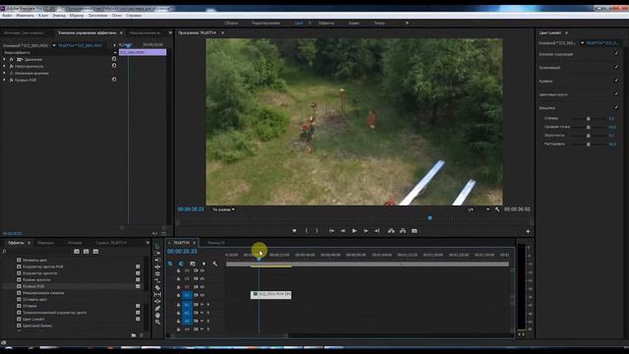This screenshot has width=629, height=354.
Task: Select the Track Select Forward tool
Action: 157,254
